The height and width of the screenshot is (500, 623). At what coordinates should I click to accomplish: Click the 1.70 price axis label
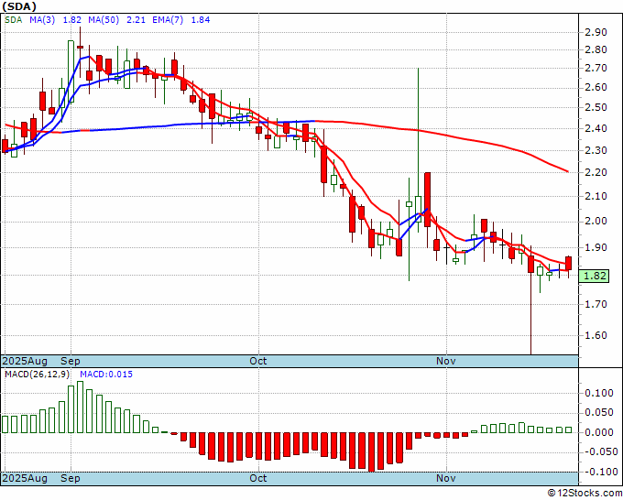596,305
